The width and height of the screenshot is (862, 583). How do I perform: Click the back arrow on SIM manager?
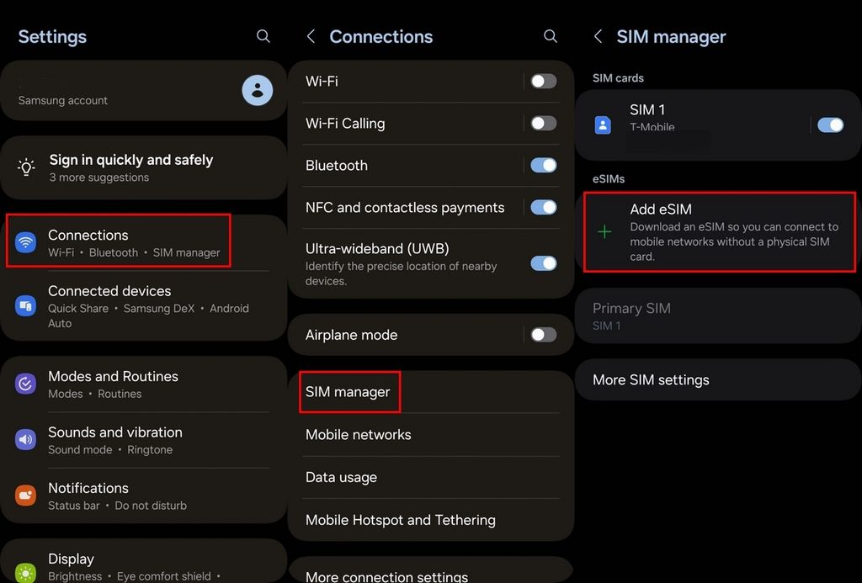598,36
